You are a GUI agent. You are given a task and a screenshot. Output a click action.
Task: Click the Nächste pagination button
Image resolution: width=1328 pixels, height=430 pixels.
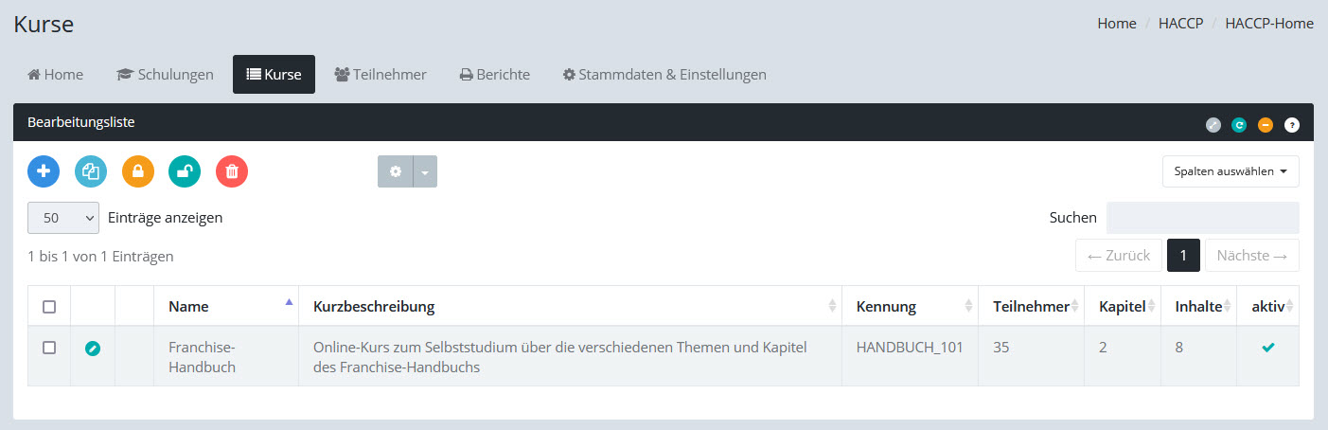pyautogui.click(x=1251, y=256)
